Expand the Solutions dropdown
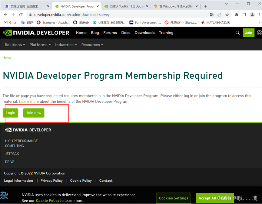Image resolution: width=262 pixels, height=204 pixels. pos(15,45)
